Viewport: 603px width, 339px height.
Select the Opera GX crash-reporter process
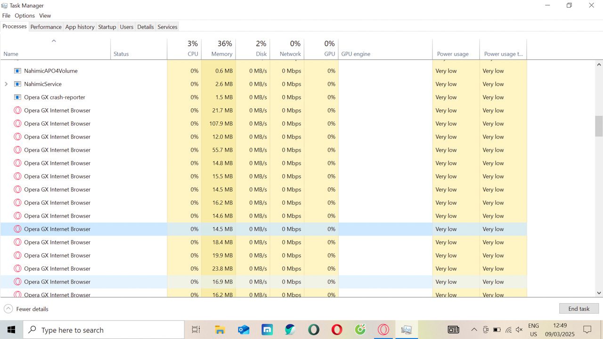55,97
